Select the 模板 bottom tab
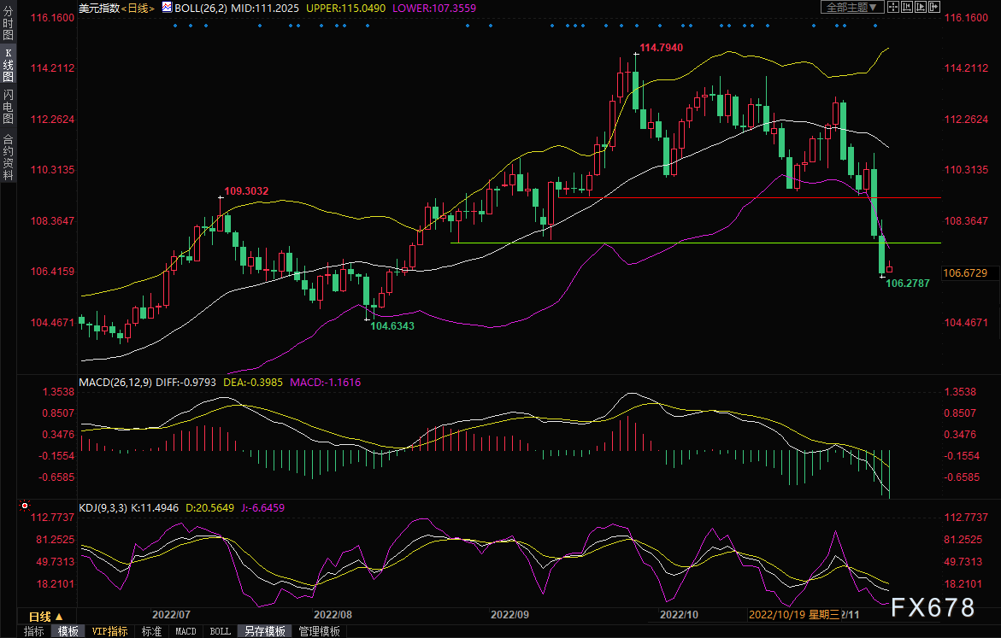 point(68,631)
